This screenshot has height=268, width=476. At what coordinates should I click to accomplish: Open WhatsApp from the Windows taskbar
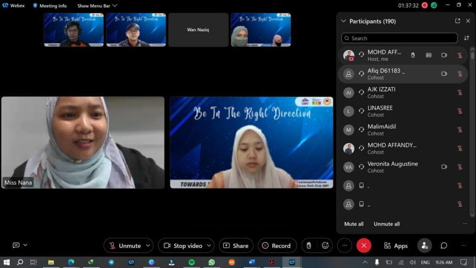[212, 262]
